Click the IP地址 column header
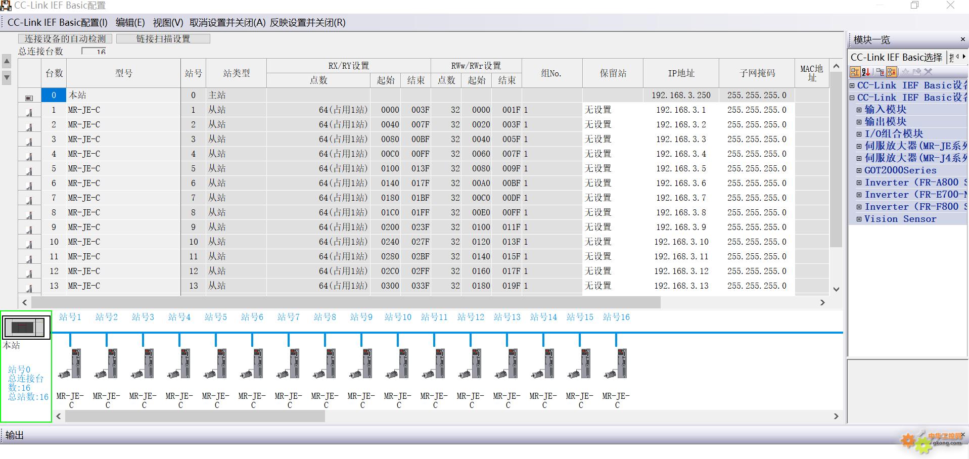The image size is (969, 459). (x=681, y=73)
